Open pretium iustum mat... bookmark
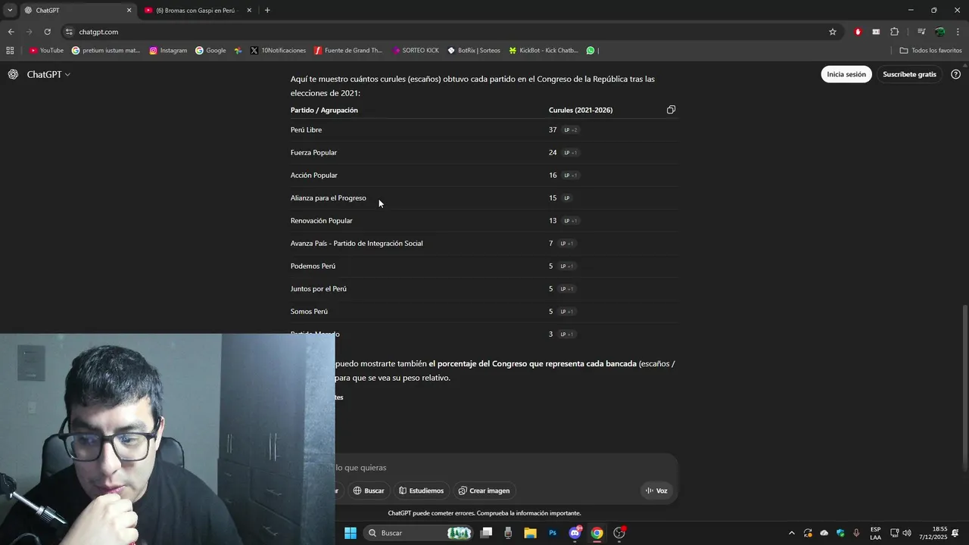The width and height of the screenshot is (969, 545). [x=106, y=51]
